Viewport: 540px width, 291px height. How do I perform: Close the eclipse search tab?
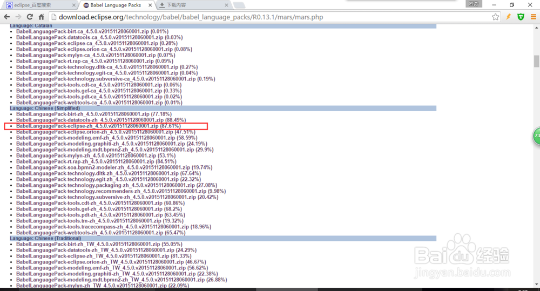tap(73, 5)
